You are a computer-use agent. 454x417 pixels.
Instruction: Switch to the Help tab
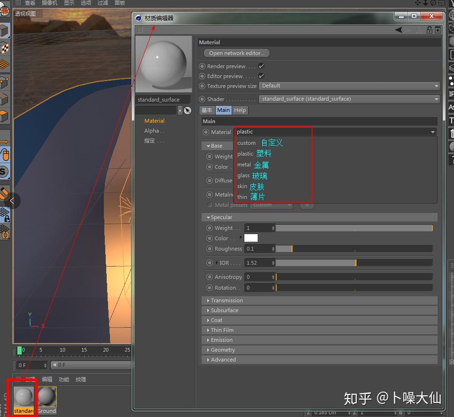coord(240,110)
